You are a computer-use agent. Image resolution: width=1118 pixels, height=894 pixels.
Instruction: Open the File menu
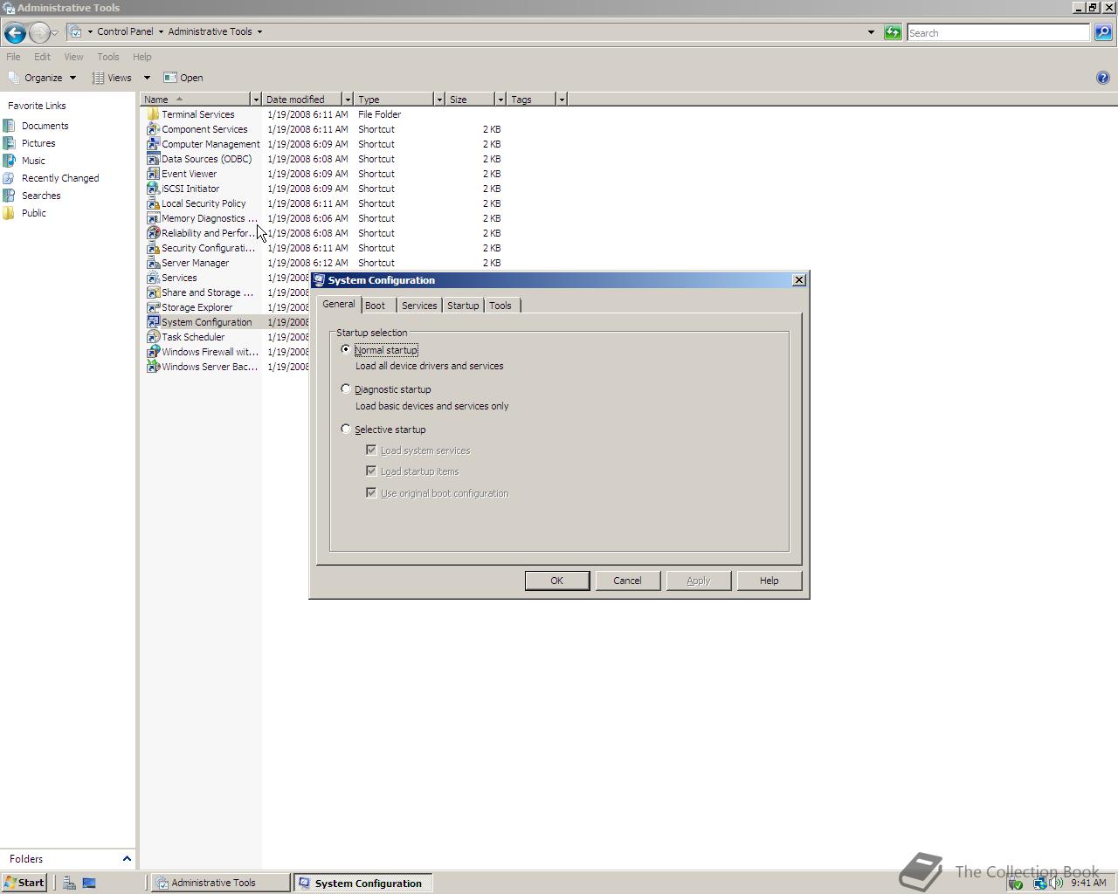pos(13,57)
